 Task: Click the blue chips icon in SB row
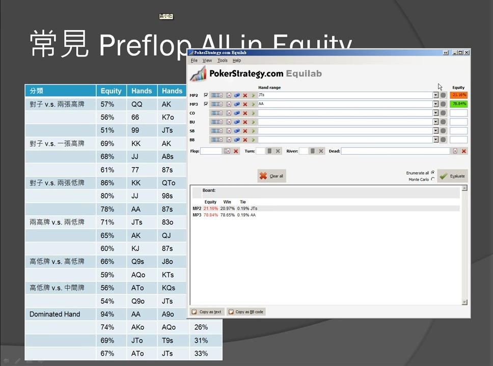tap(237, 131)
